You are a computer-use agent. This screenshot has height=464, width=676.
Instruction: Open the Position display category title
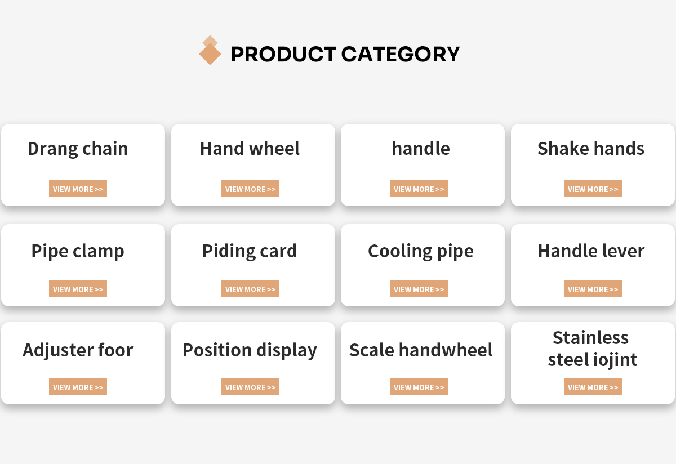point(250,350)
